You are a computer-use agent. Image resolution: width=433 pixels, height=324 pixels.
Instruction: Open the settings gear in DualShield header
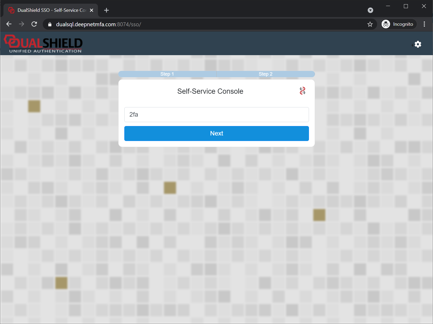point(418,44)
